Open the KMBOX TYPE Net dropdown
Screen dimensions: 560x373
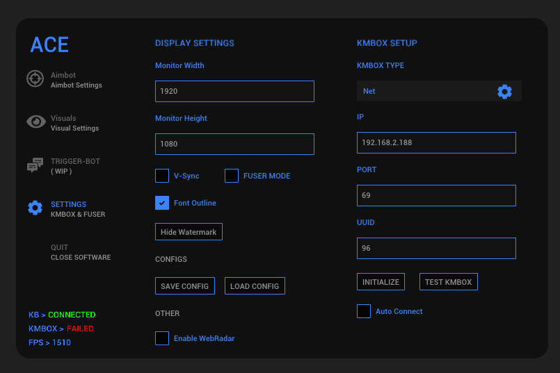439,91
